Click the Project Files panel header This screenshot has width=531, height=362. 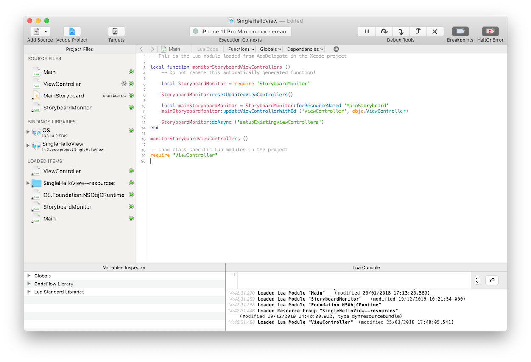tap(80, 49)
